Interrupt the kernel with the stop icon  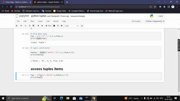point(54,26)
